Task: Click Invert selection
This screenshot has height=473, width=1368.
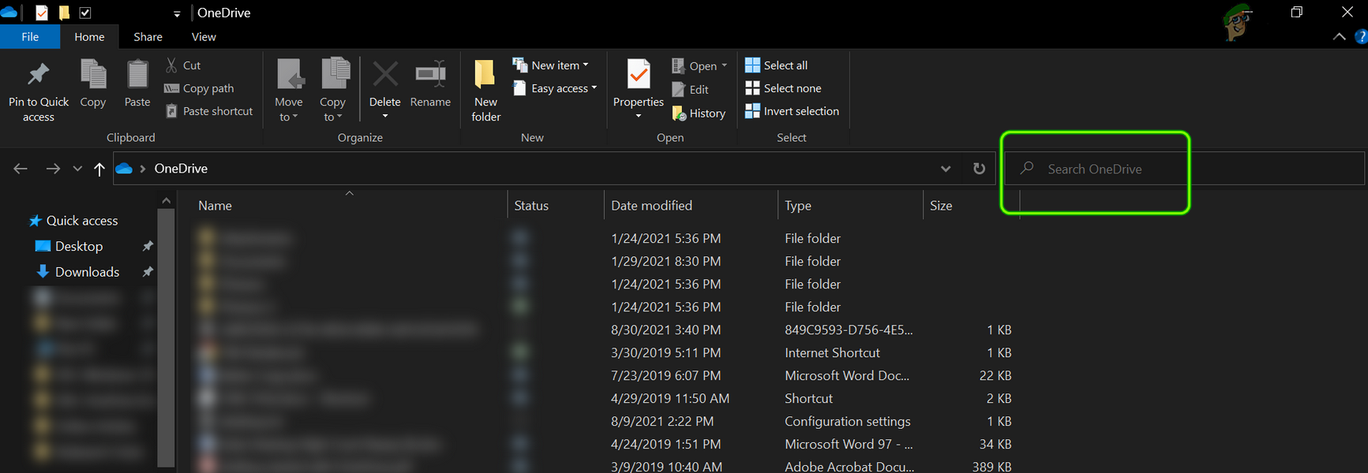Action: (793, 111)
